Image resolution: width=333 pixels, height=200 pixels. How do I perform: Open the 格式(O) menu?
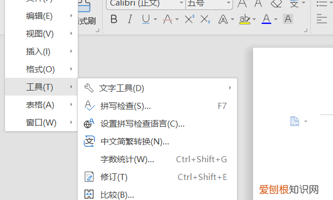(x=41, y=69)
